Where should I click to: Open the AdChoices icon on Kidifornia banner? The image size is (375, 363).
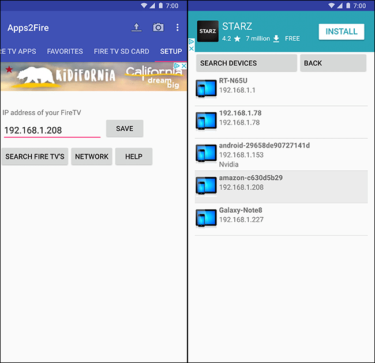point(177,66)
